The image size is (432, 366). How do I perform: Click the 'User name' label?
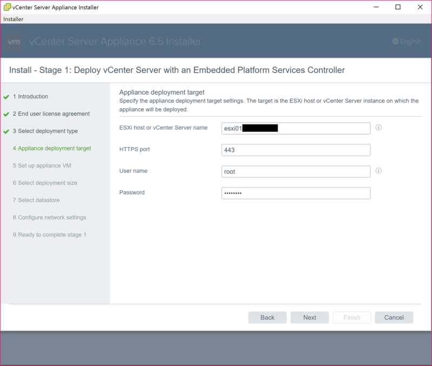133,171
